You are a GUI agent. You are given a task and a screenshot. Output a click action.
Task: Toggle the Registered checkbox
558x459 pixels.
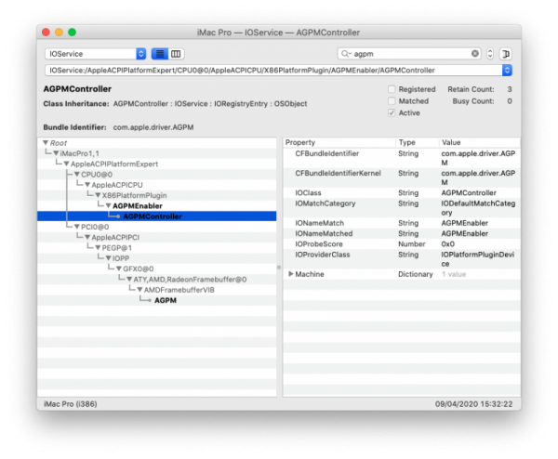[392, 89]
